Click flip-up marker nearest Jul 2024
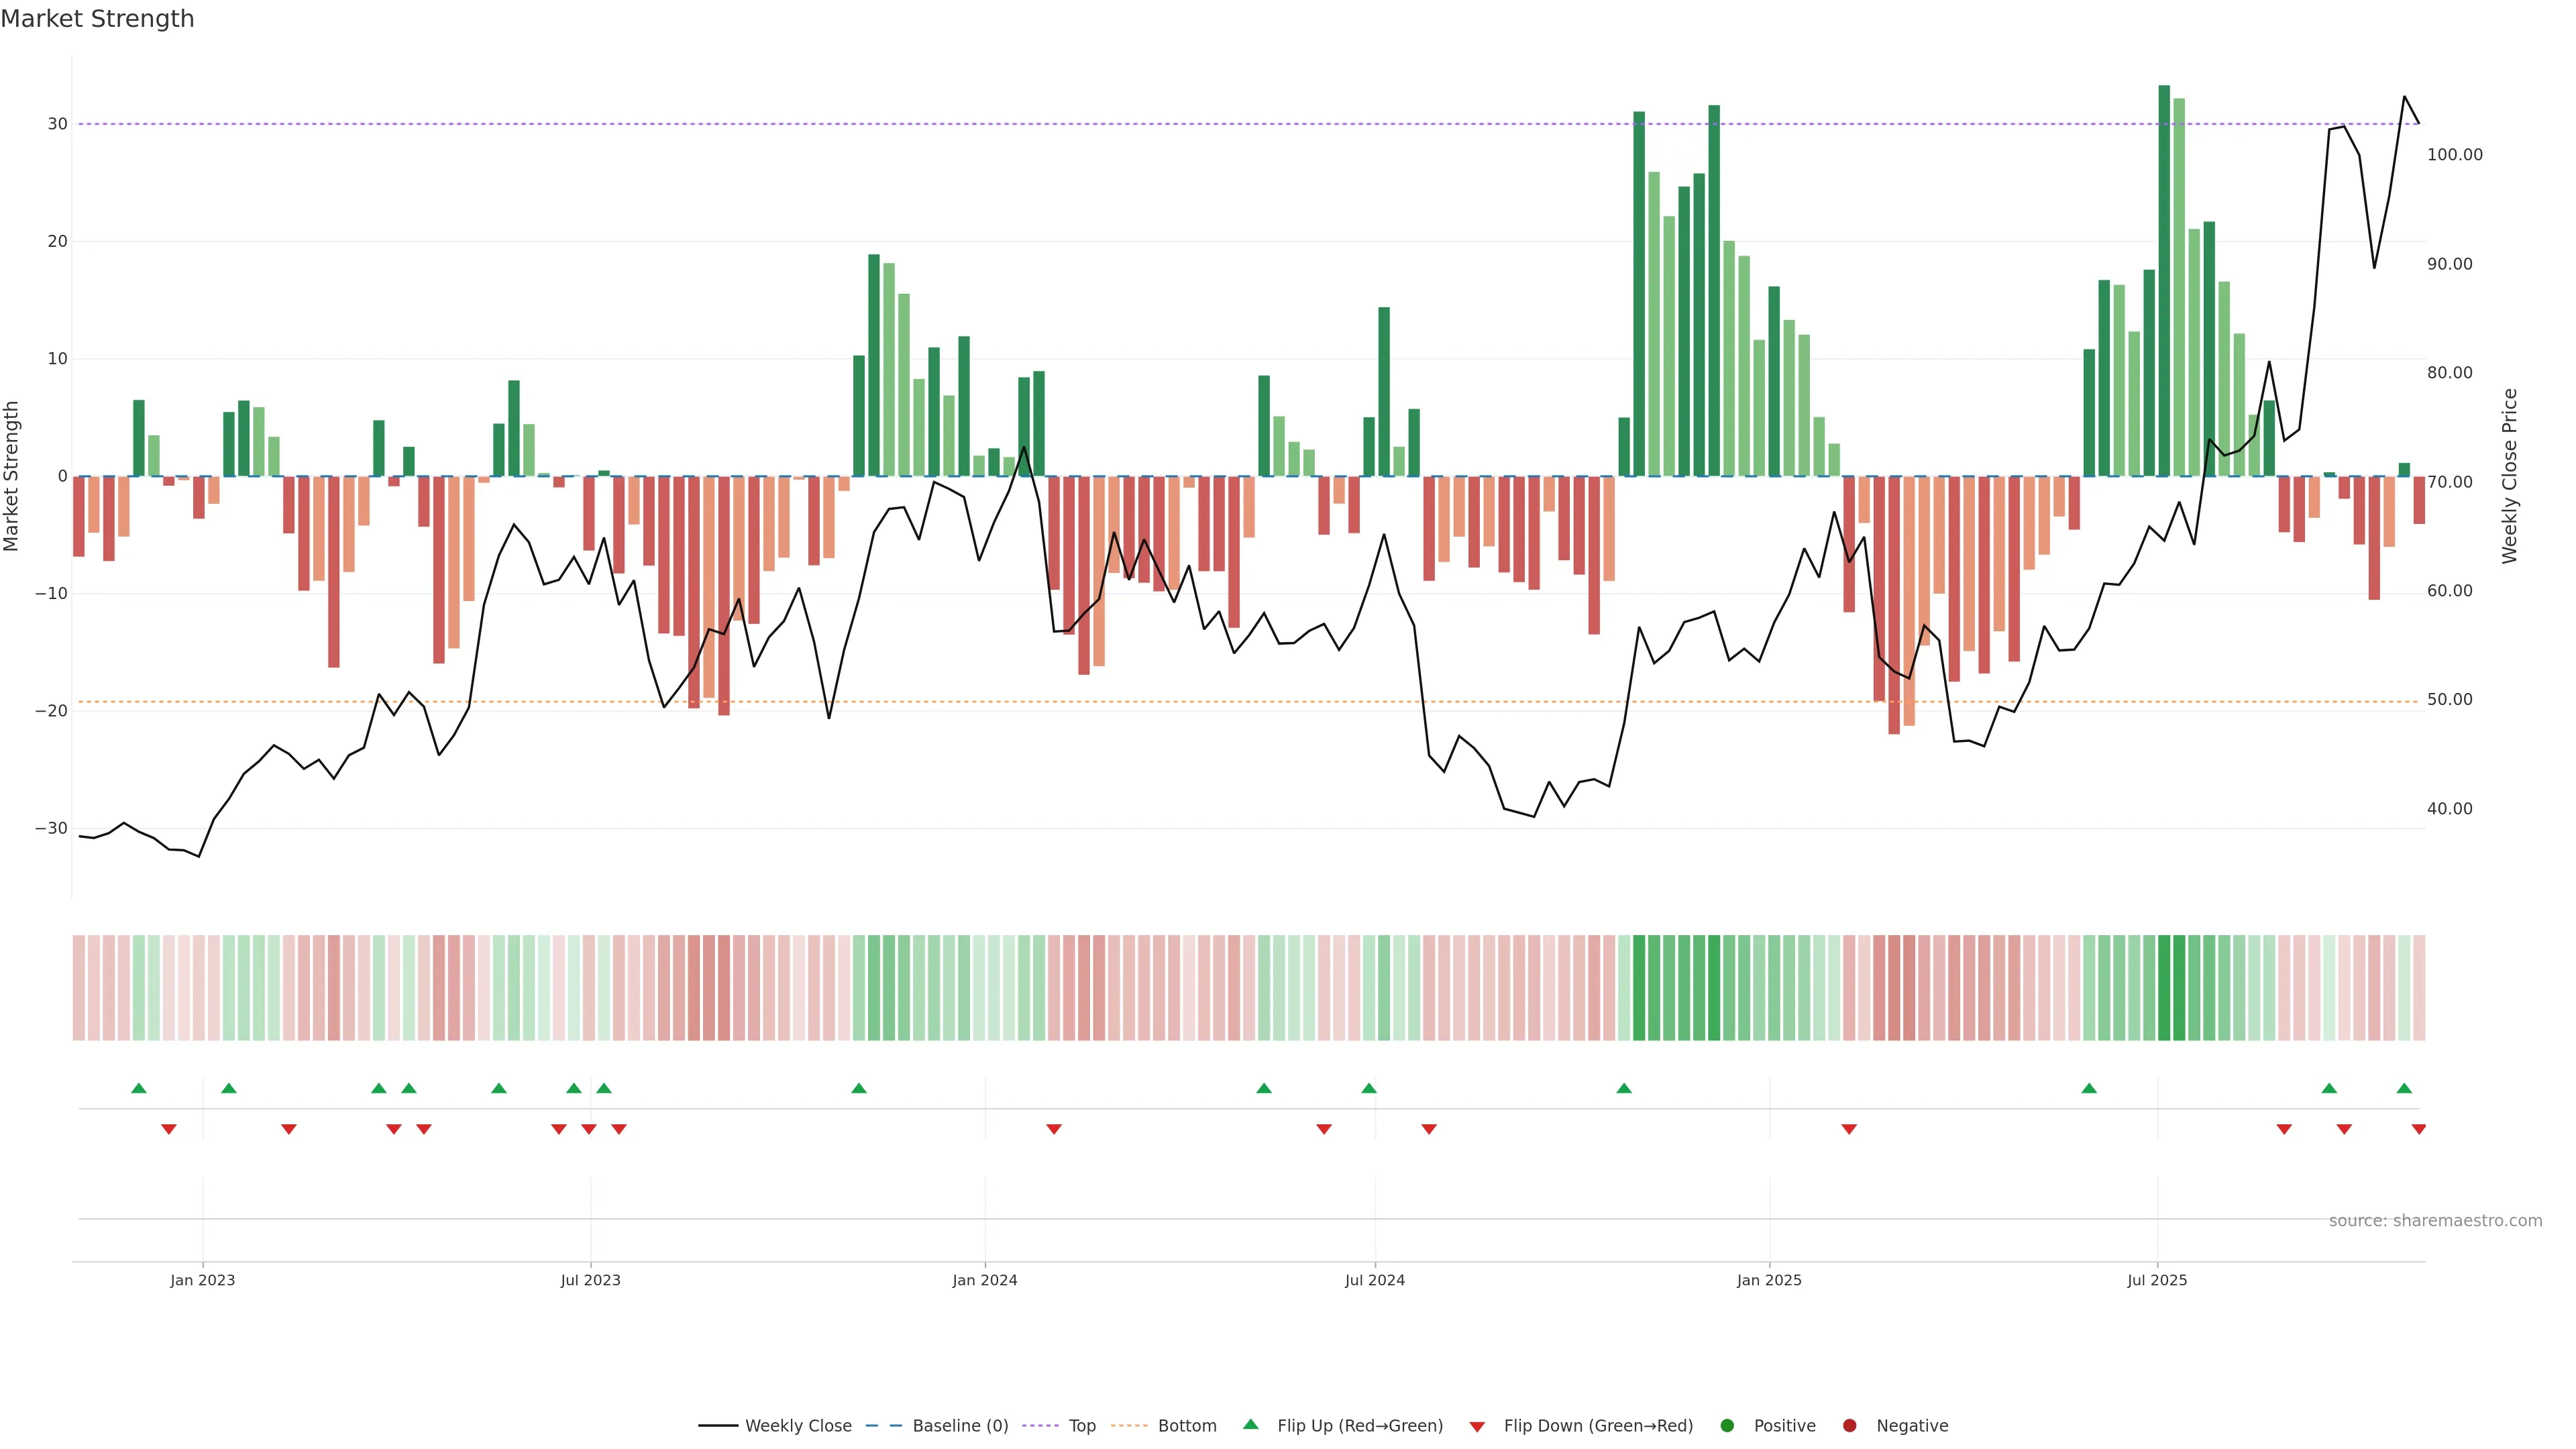 (x=1369, y=1088)
